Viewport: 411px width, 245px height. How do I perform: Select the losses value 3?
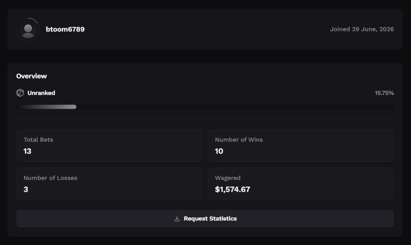[26, 189]
